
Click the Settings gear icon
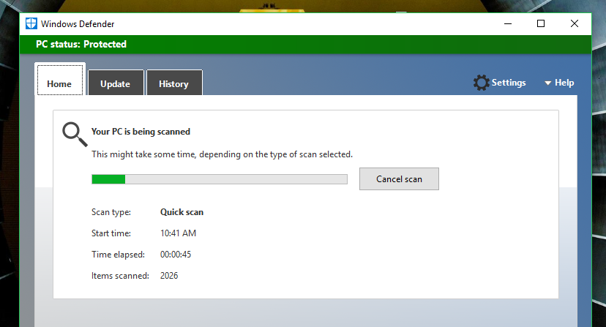(481, 83)
